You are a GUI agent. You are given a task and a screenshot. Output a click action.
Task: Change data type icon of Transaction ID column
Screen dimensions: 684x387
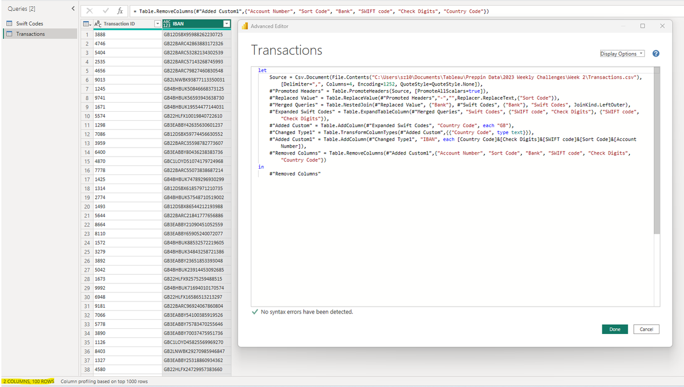(x=97, y=24)
